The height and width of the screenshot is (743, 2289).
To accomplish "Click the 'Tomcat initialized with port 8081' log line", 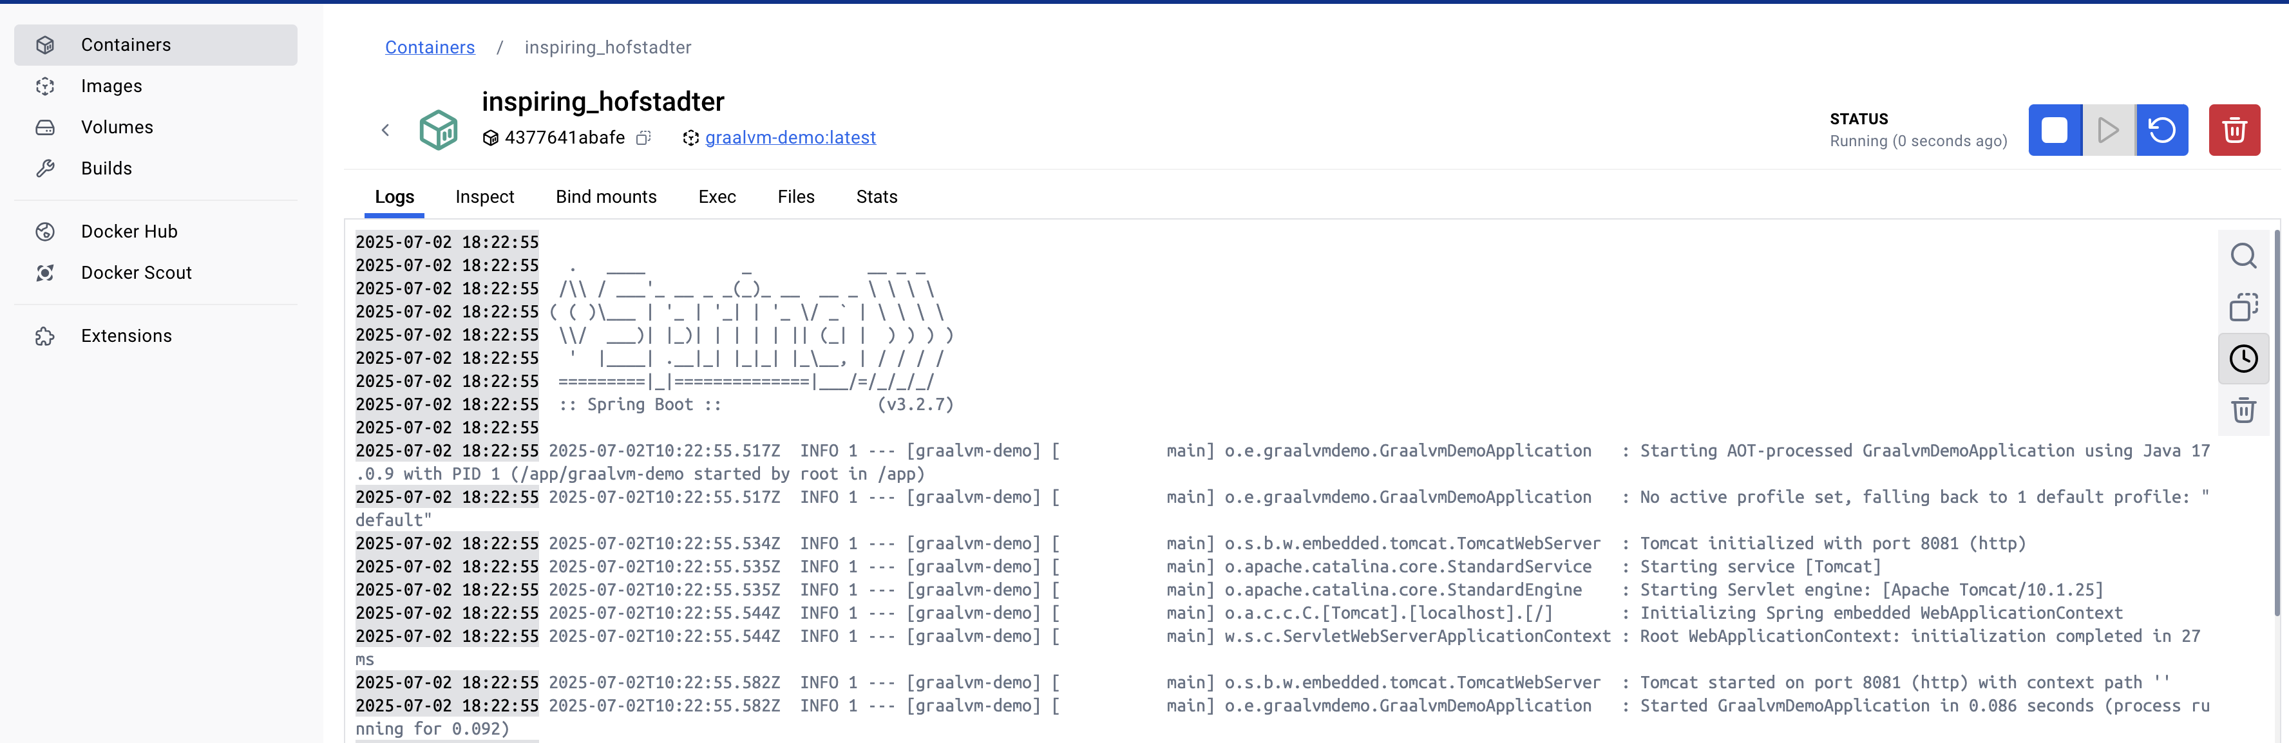I will point(1832,543).
